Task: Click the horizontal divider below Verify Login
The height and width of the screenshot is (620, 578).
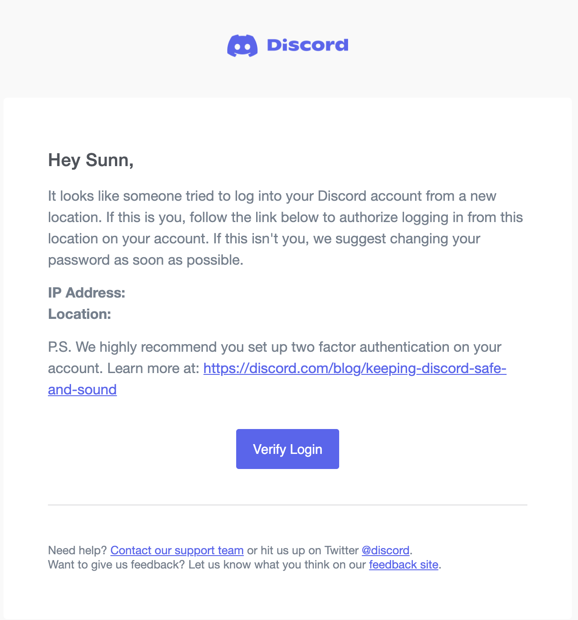Action: pyautogui.click(x=287, y=505)
